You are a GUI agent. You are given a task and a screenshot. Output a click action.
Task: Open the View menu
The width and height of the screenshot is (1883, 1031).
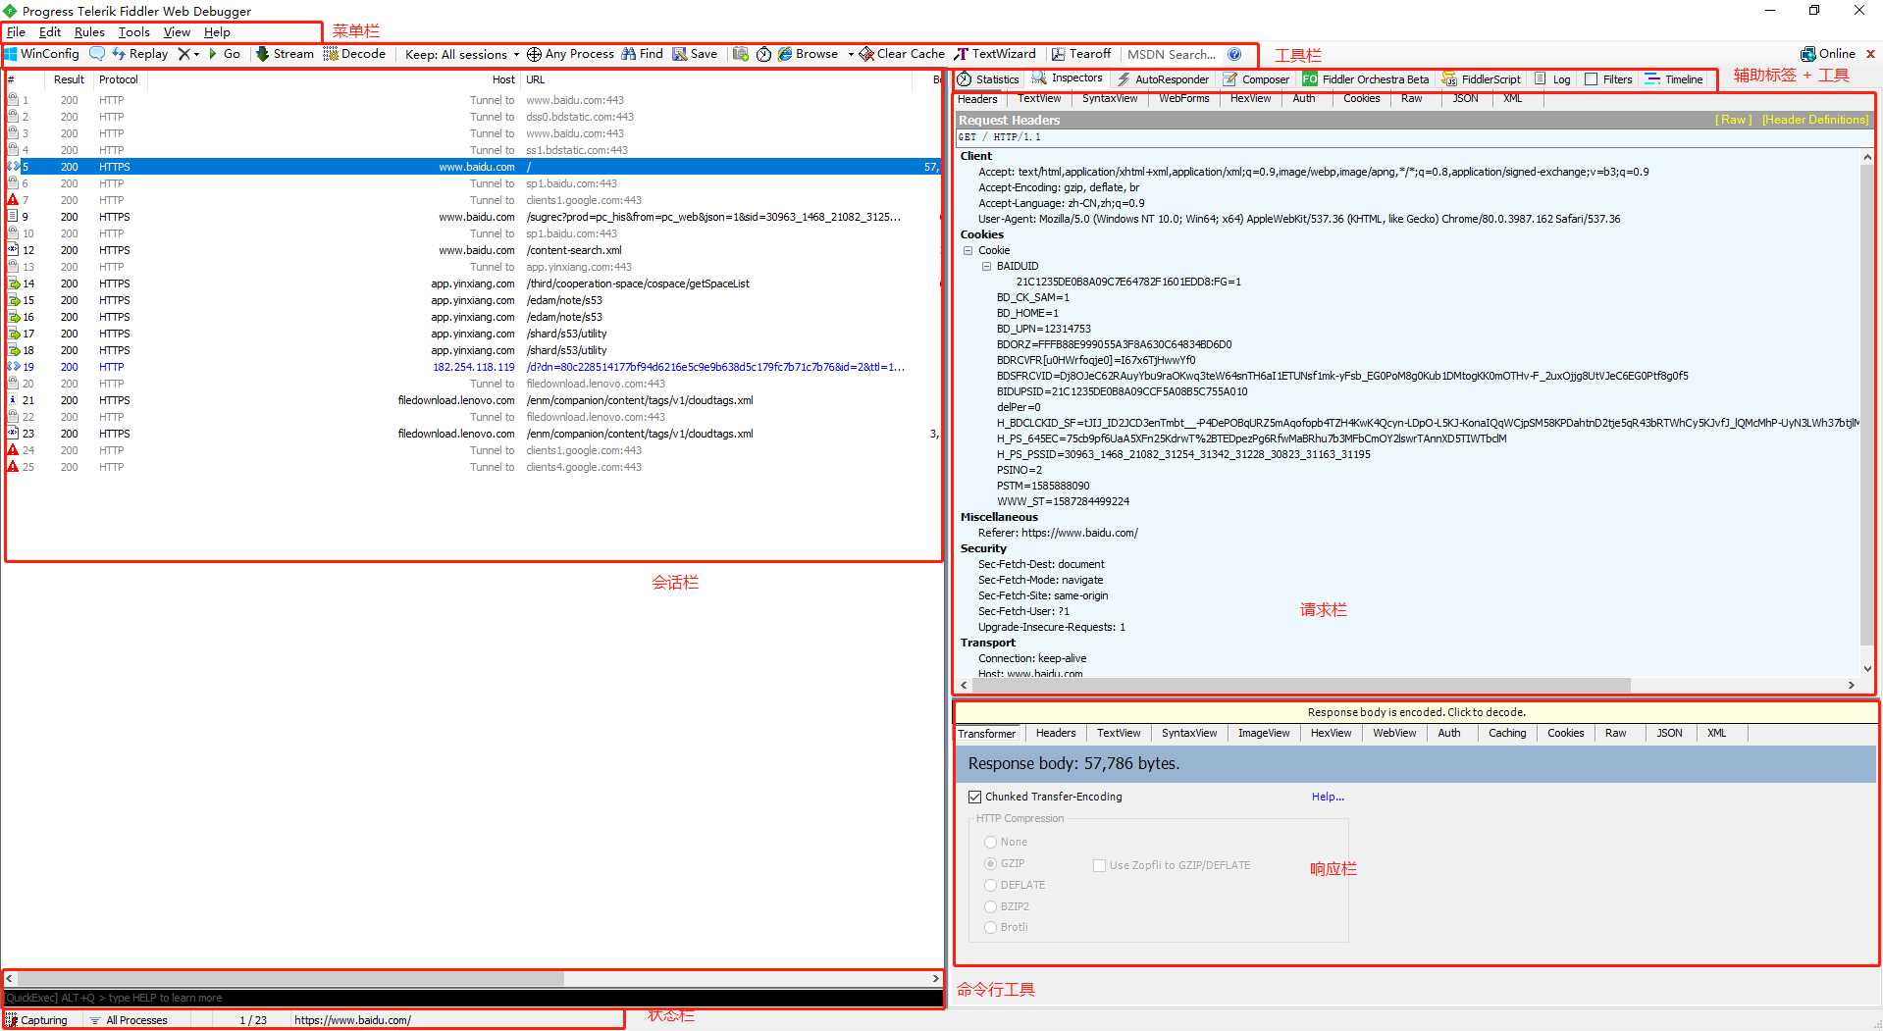177,32
